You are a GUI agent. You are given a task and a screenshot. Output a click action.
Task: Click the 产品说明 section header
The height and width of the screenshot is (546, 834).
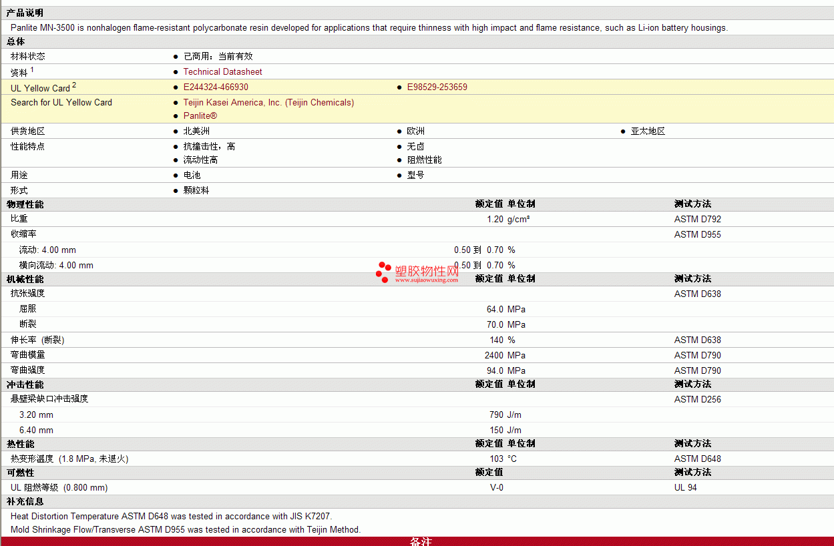25,13
